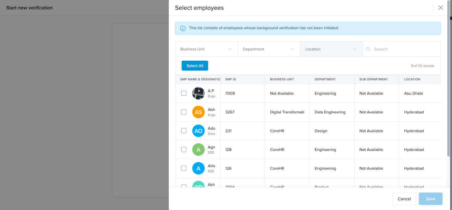Click the blue A avatar for employee 126
Viewport: 452px width, 210px height.
click(198, 168)
